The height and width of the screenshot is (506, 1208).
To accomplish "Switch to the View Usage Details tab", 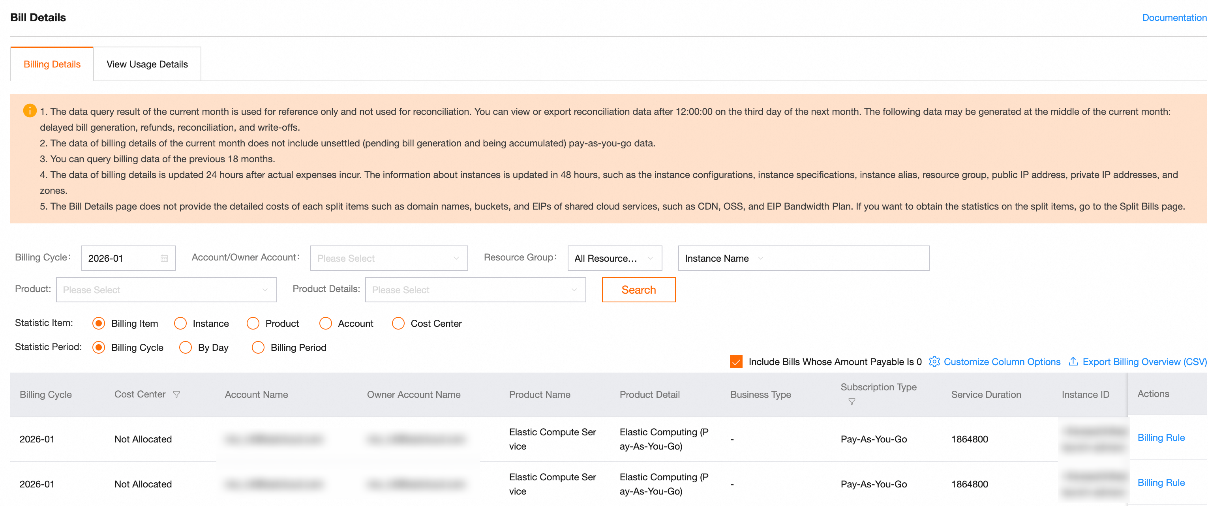I will 147,64.
